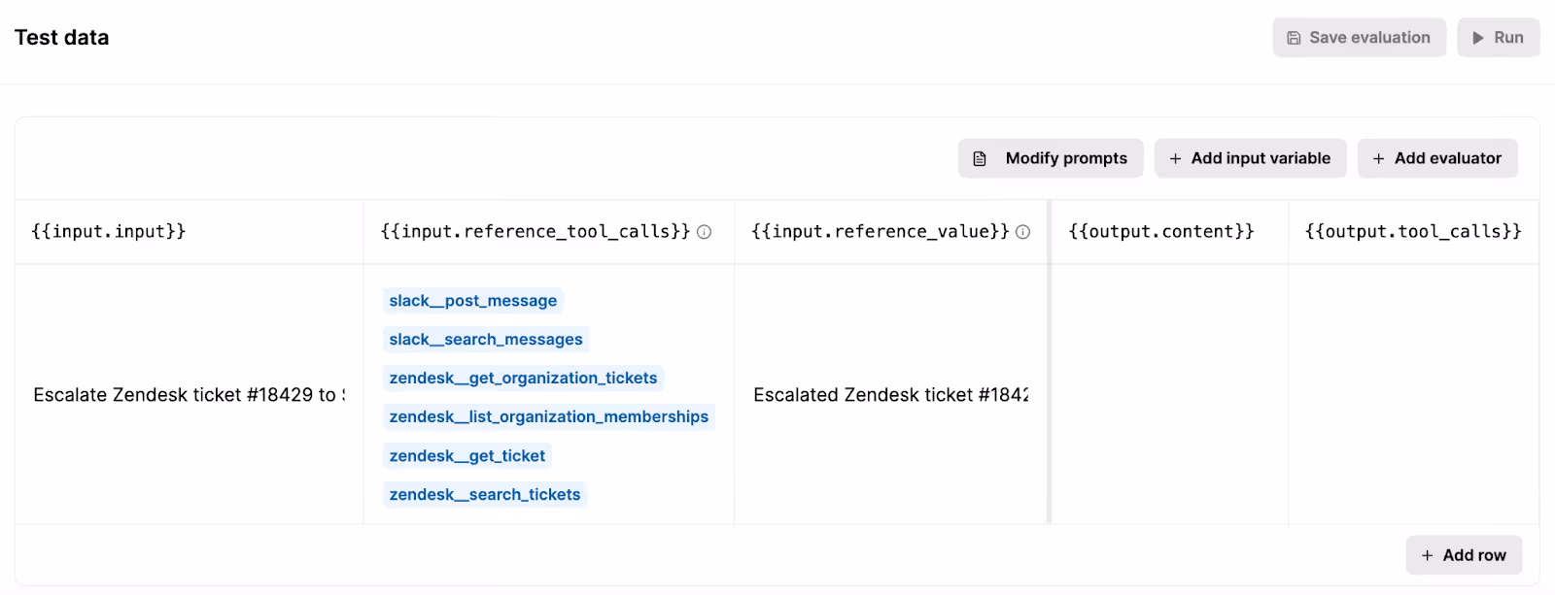
Task: Add a new row
Action: pyautogui.click(x=1464, y=555)
